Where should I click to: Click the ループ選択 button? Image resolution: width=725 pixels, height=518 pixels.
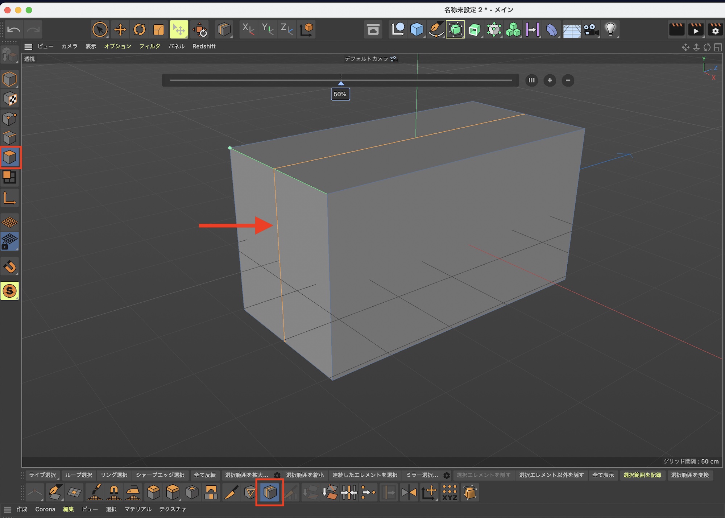[79, 475]
